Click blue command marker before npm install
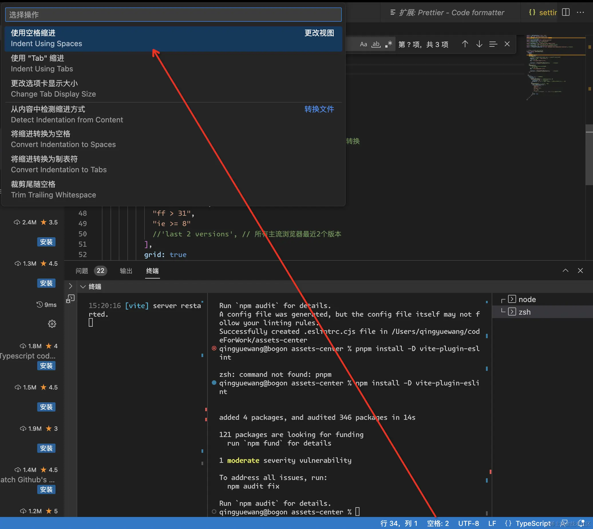Screen dimensions: 593x529 click(214, 383)
